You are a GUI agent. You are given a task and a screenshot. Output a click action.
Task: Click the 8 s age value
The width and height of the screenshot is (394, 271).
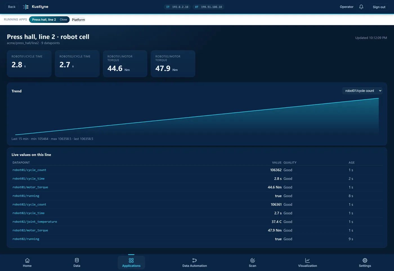pos(351,196)
